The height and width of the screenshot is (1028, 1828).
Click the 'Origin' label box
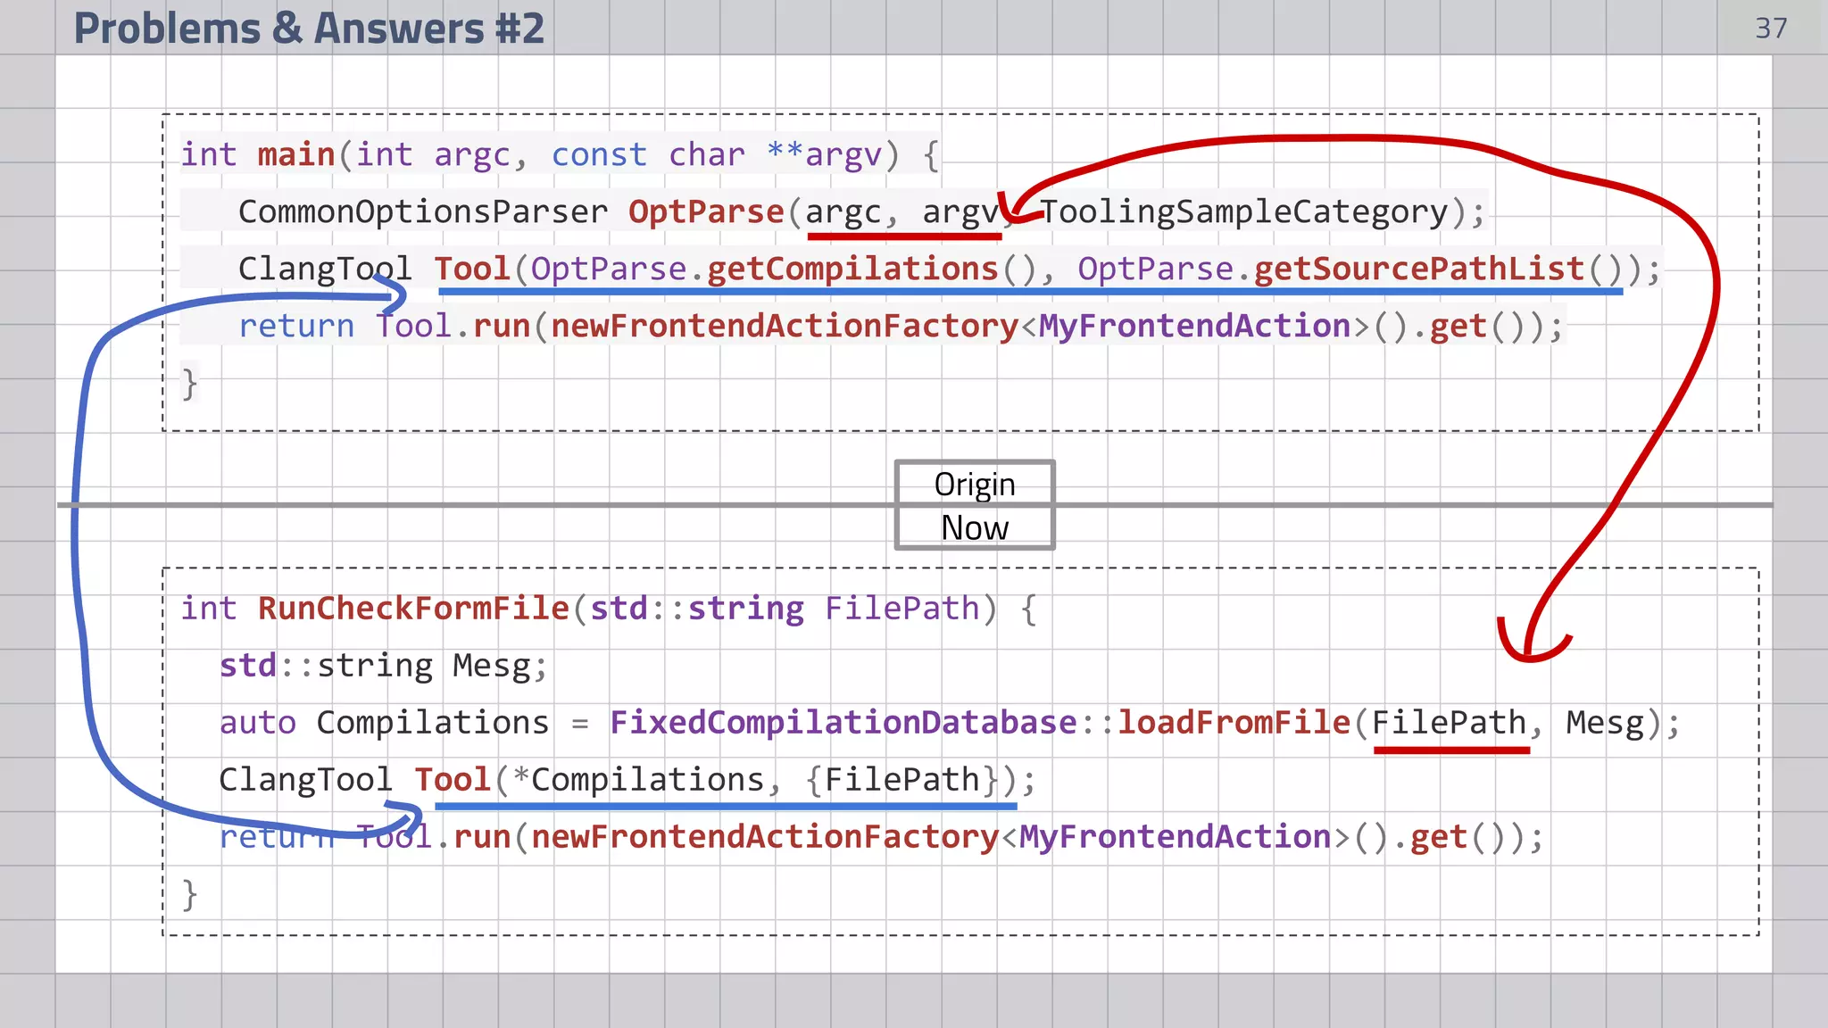(975, 484)
